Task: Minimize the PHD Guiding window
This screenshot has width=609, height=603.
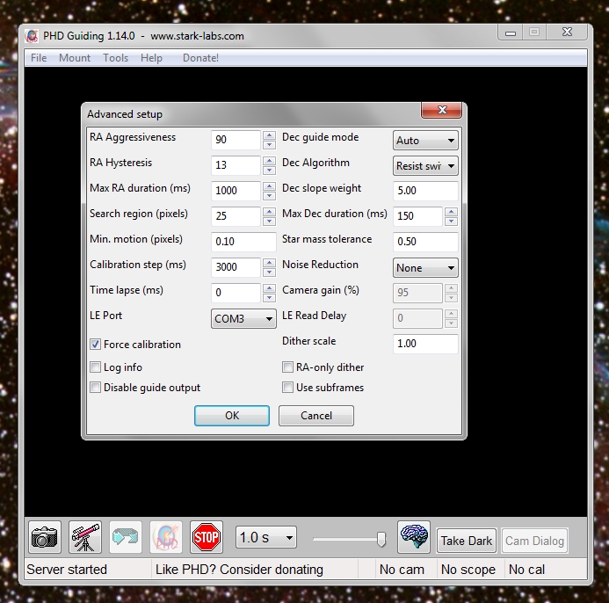Action: [x=511, y=33]
